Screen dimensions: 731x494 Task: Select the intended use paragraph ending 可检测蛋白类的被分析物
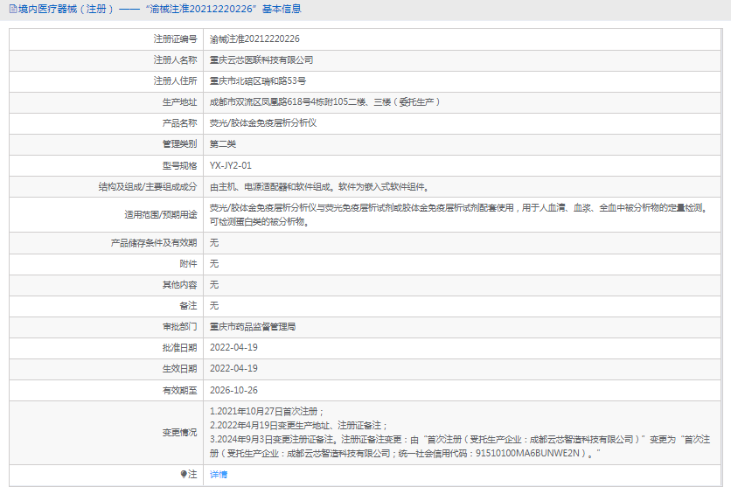[459, 215]
